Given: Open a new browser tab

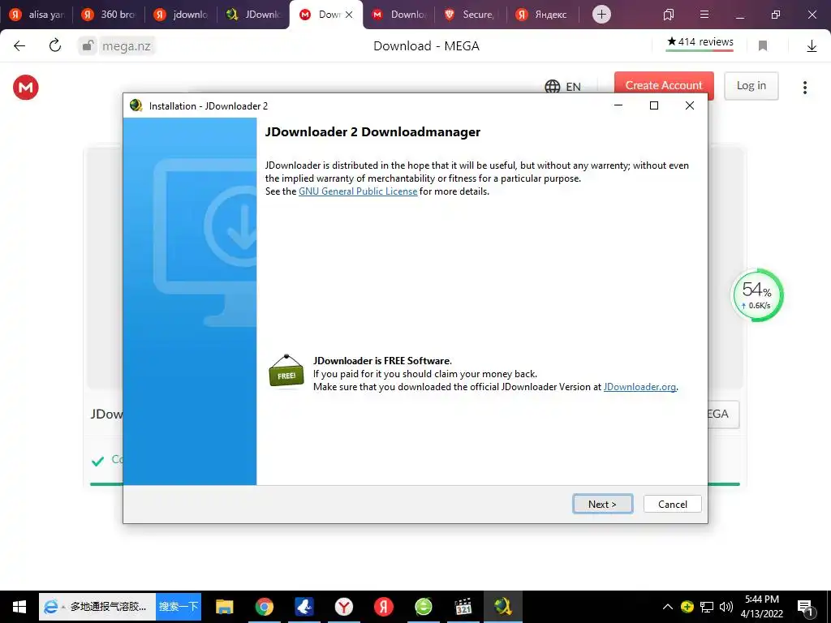Looking at the screenshot, I should pyautogui.click(x=601, y=15).
